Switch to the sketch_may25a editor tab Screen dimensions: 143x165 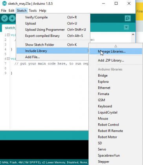(9, 28)
